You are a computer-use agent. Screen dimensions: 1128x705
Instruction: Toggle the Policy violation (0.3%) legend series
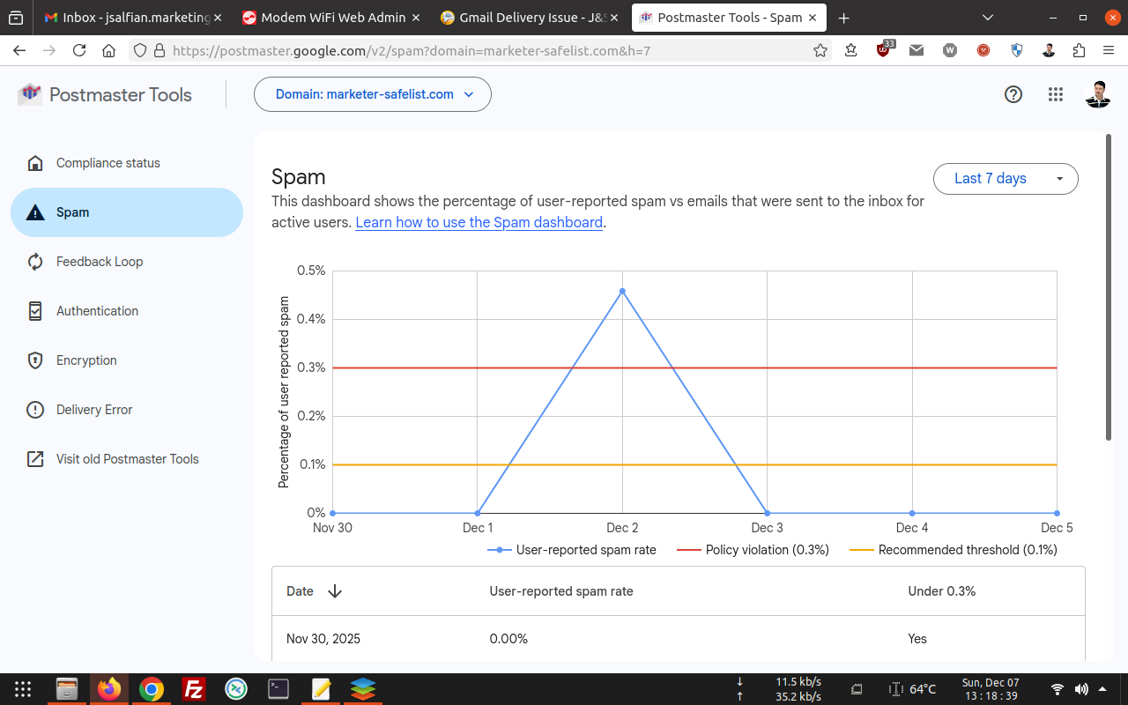tap(753, 550)
